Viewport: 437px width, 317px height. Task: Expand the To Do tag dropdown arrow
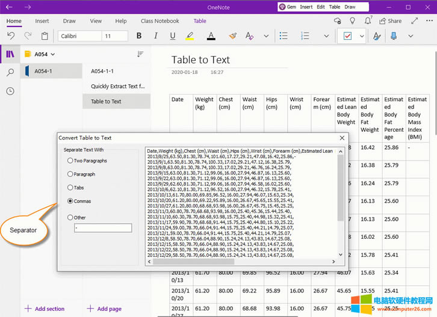coord(362,36)
